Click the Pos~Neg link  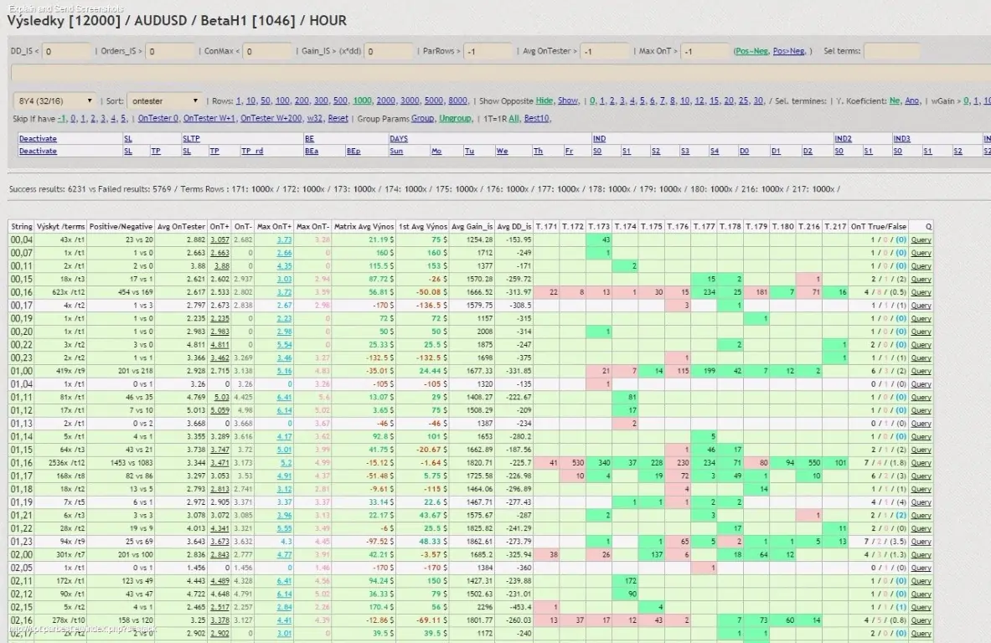751,51
